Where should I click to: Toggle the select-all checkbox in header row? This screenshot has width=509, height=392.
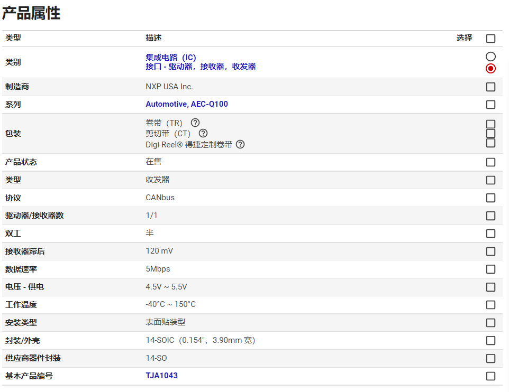(490, 38)
